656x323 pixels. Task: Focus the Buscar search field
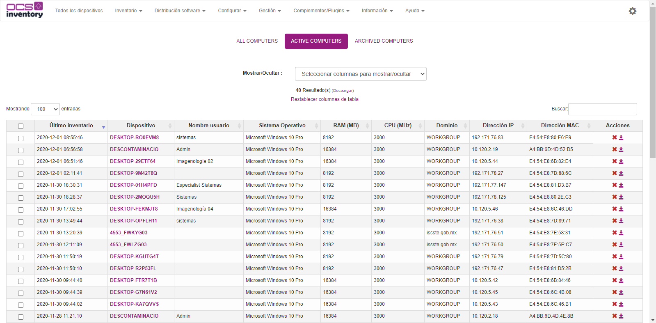point(602,109)
